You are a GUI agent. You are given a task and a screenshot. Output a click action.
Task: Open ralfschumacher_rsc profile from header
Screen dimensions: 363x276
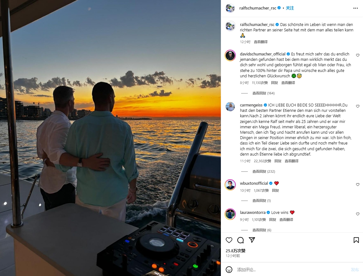point(258,8)
